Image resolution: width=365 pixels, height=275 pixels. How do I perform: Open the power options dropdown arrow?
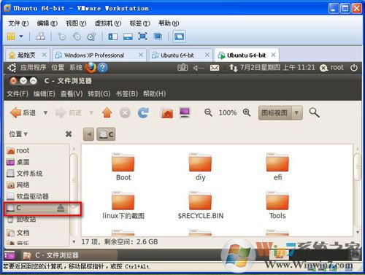21,36
